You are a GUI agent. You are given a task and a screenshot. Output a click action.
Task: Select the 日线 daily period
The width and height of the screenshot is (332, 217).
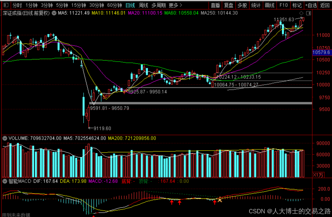130,5
